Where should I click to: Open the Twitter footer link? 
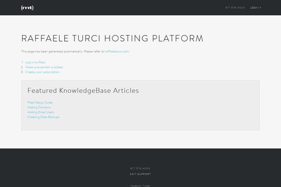click(146, 186)
